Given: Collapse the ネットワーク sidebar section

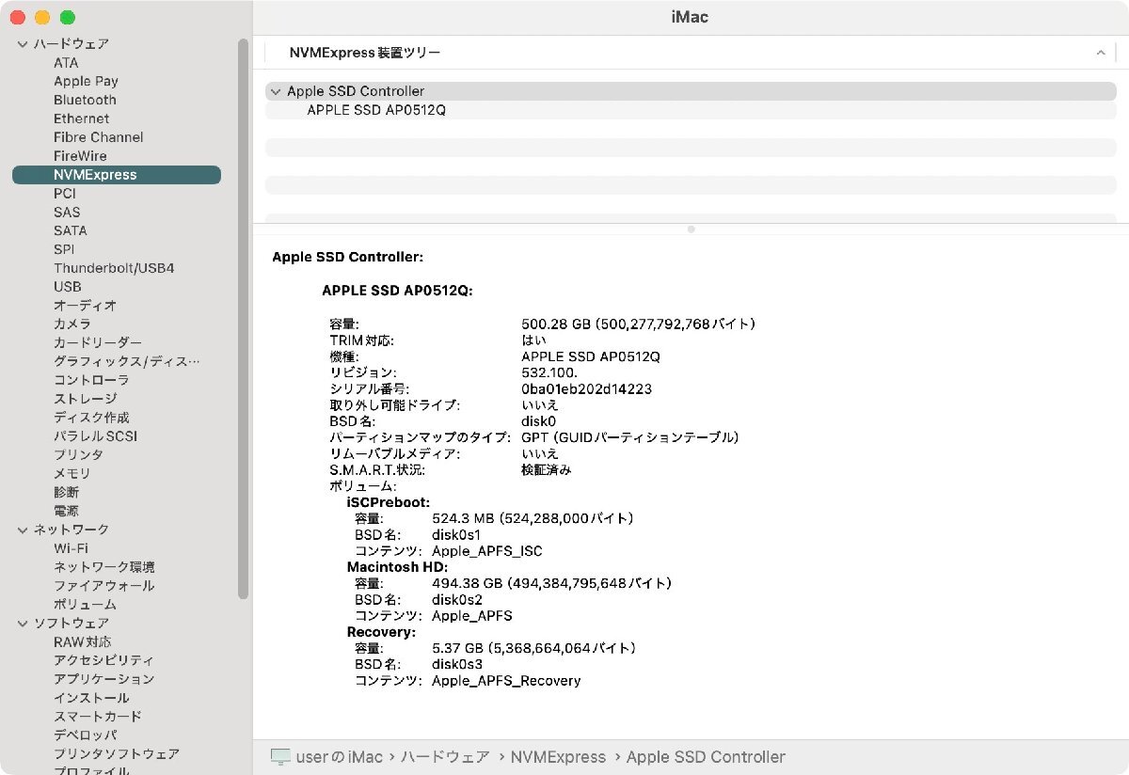Looking at the screenshot, I should pyautogui.click(x=21, y=530).
